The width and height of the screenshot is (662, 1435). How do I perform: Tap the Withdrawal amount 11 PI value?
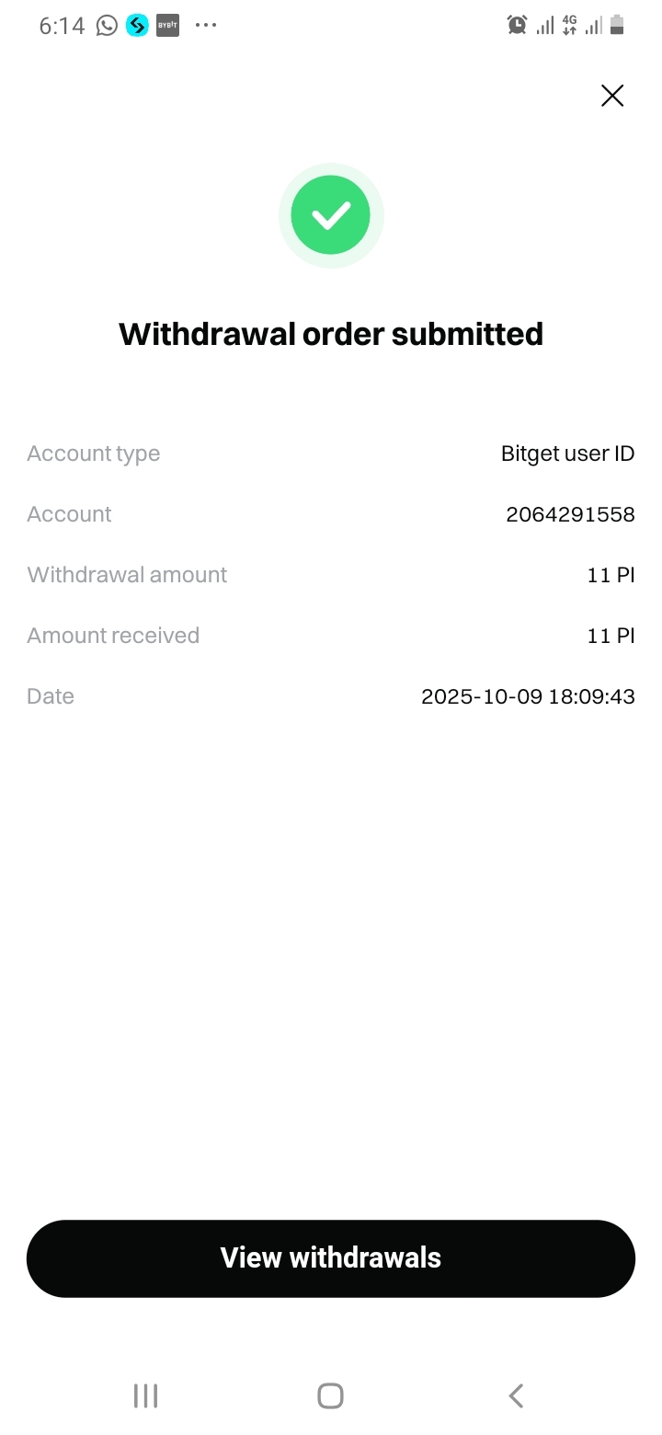[611, 575]
